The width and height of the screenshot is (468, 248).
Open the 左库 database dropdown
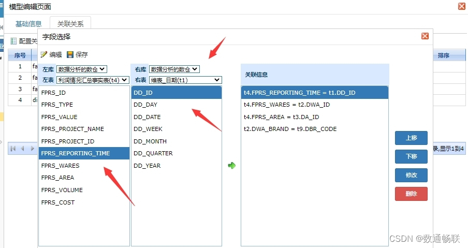pyautogui.click(x=81, y=69)
